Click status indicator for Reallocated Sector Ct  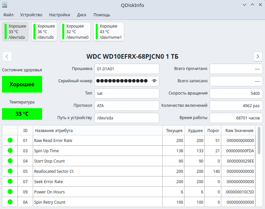[x=10, y=171]
